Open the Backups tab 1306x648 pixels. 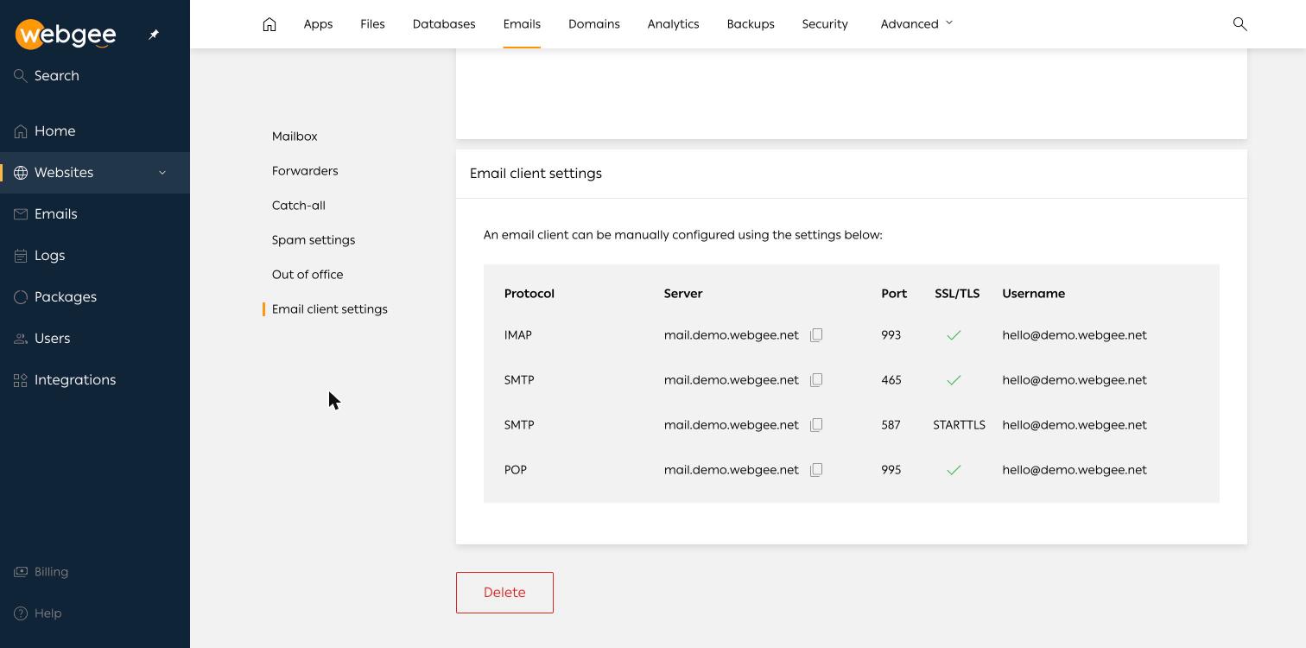click(751, 24)
